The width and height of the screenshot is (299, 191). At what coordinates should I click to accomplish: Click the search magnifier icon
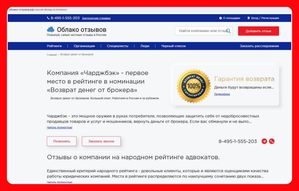coord(228,31)
